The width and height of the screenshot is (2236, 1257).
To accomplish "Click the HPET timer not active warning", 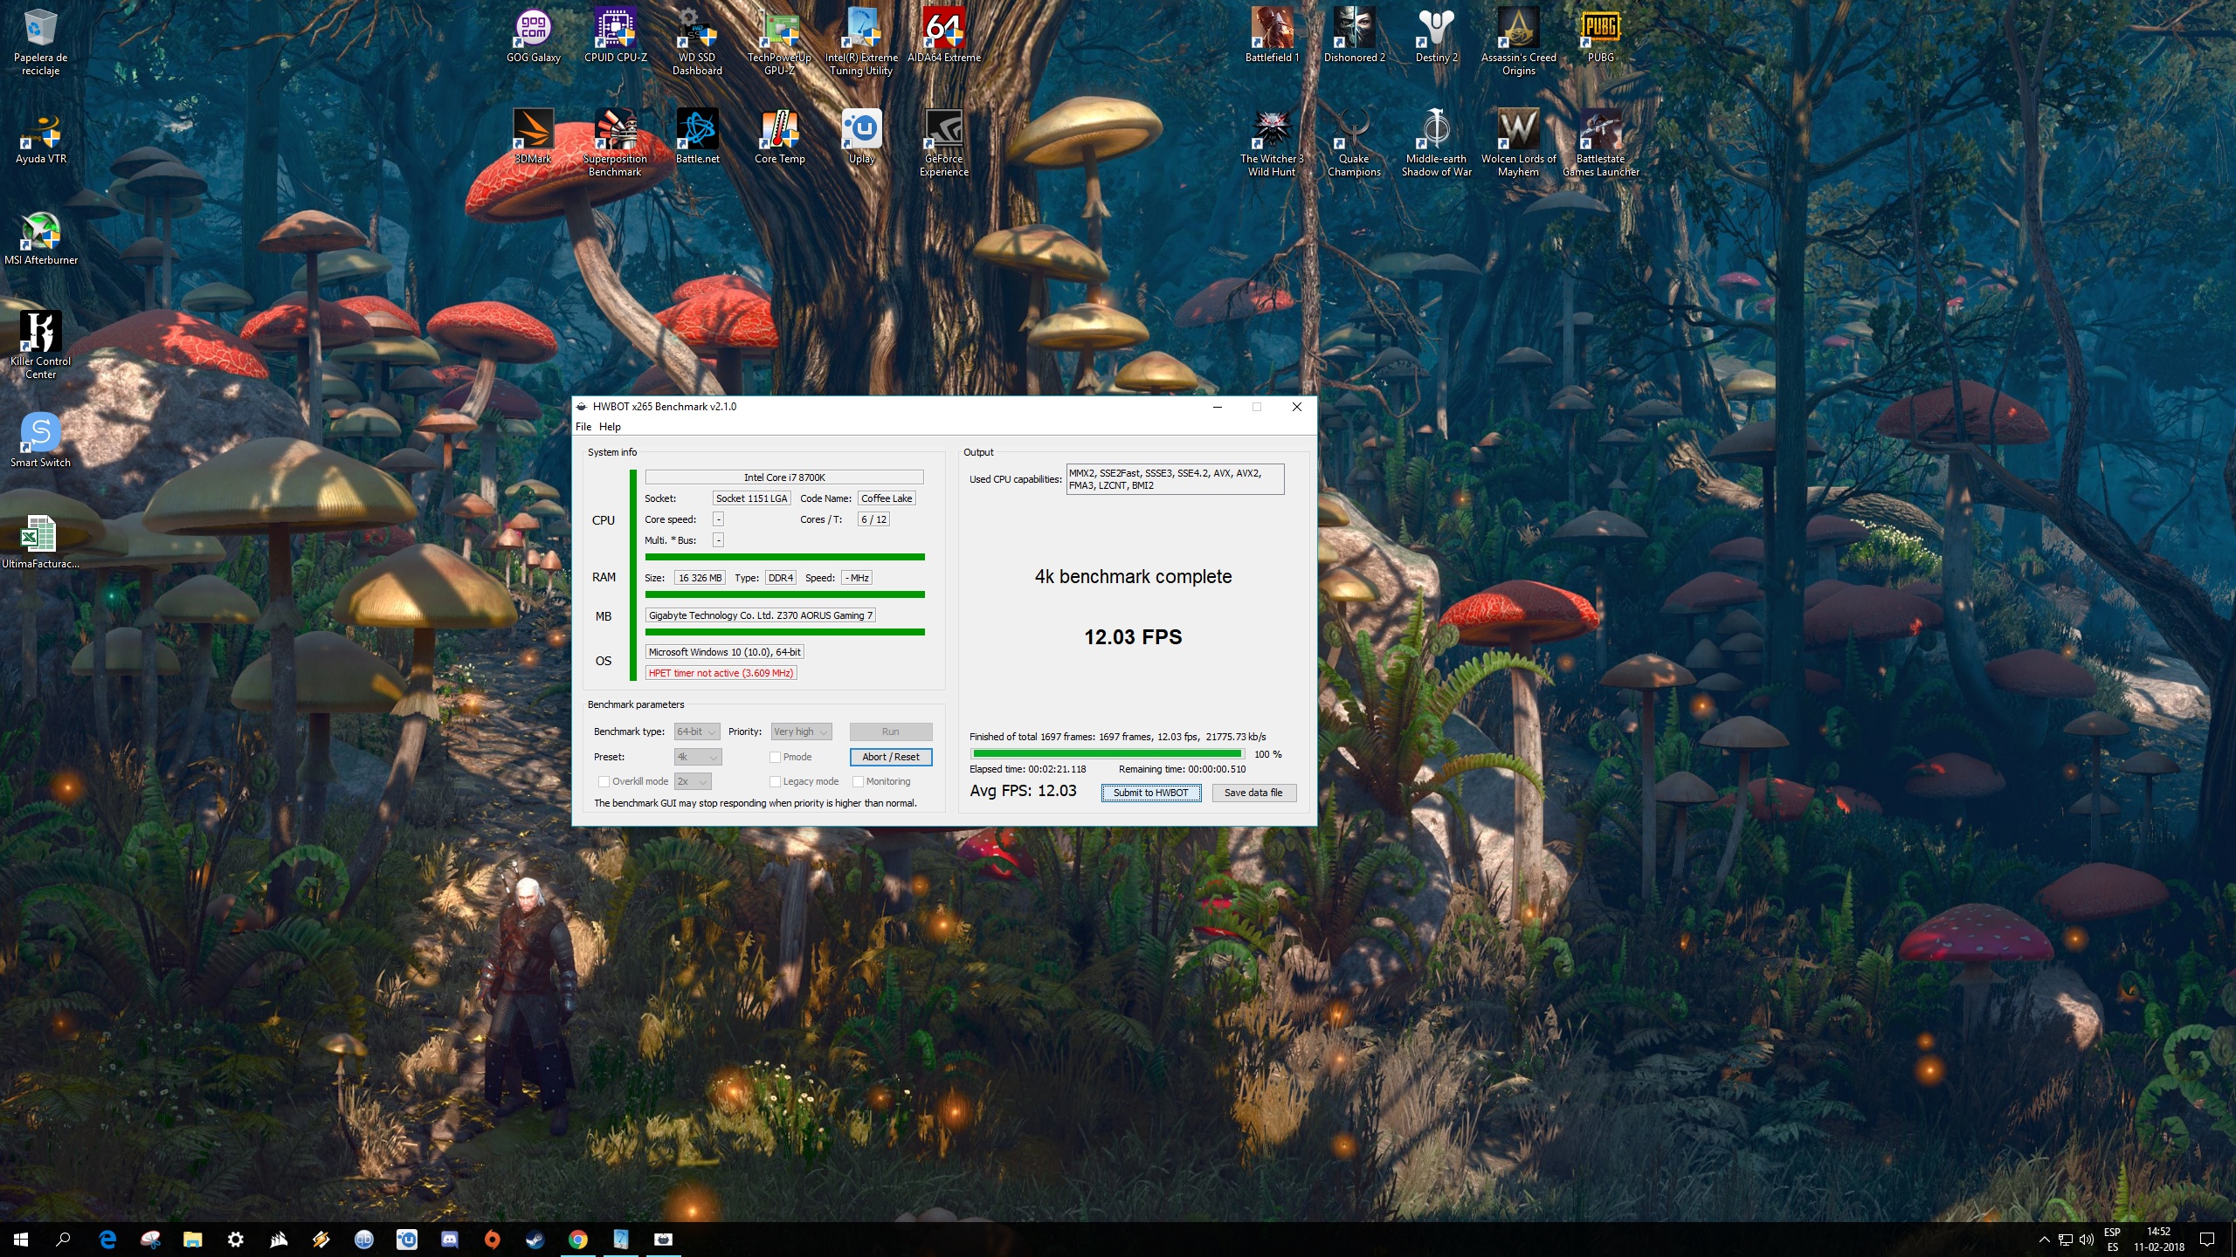I will pyautogui.click(x=721, y=673).
